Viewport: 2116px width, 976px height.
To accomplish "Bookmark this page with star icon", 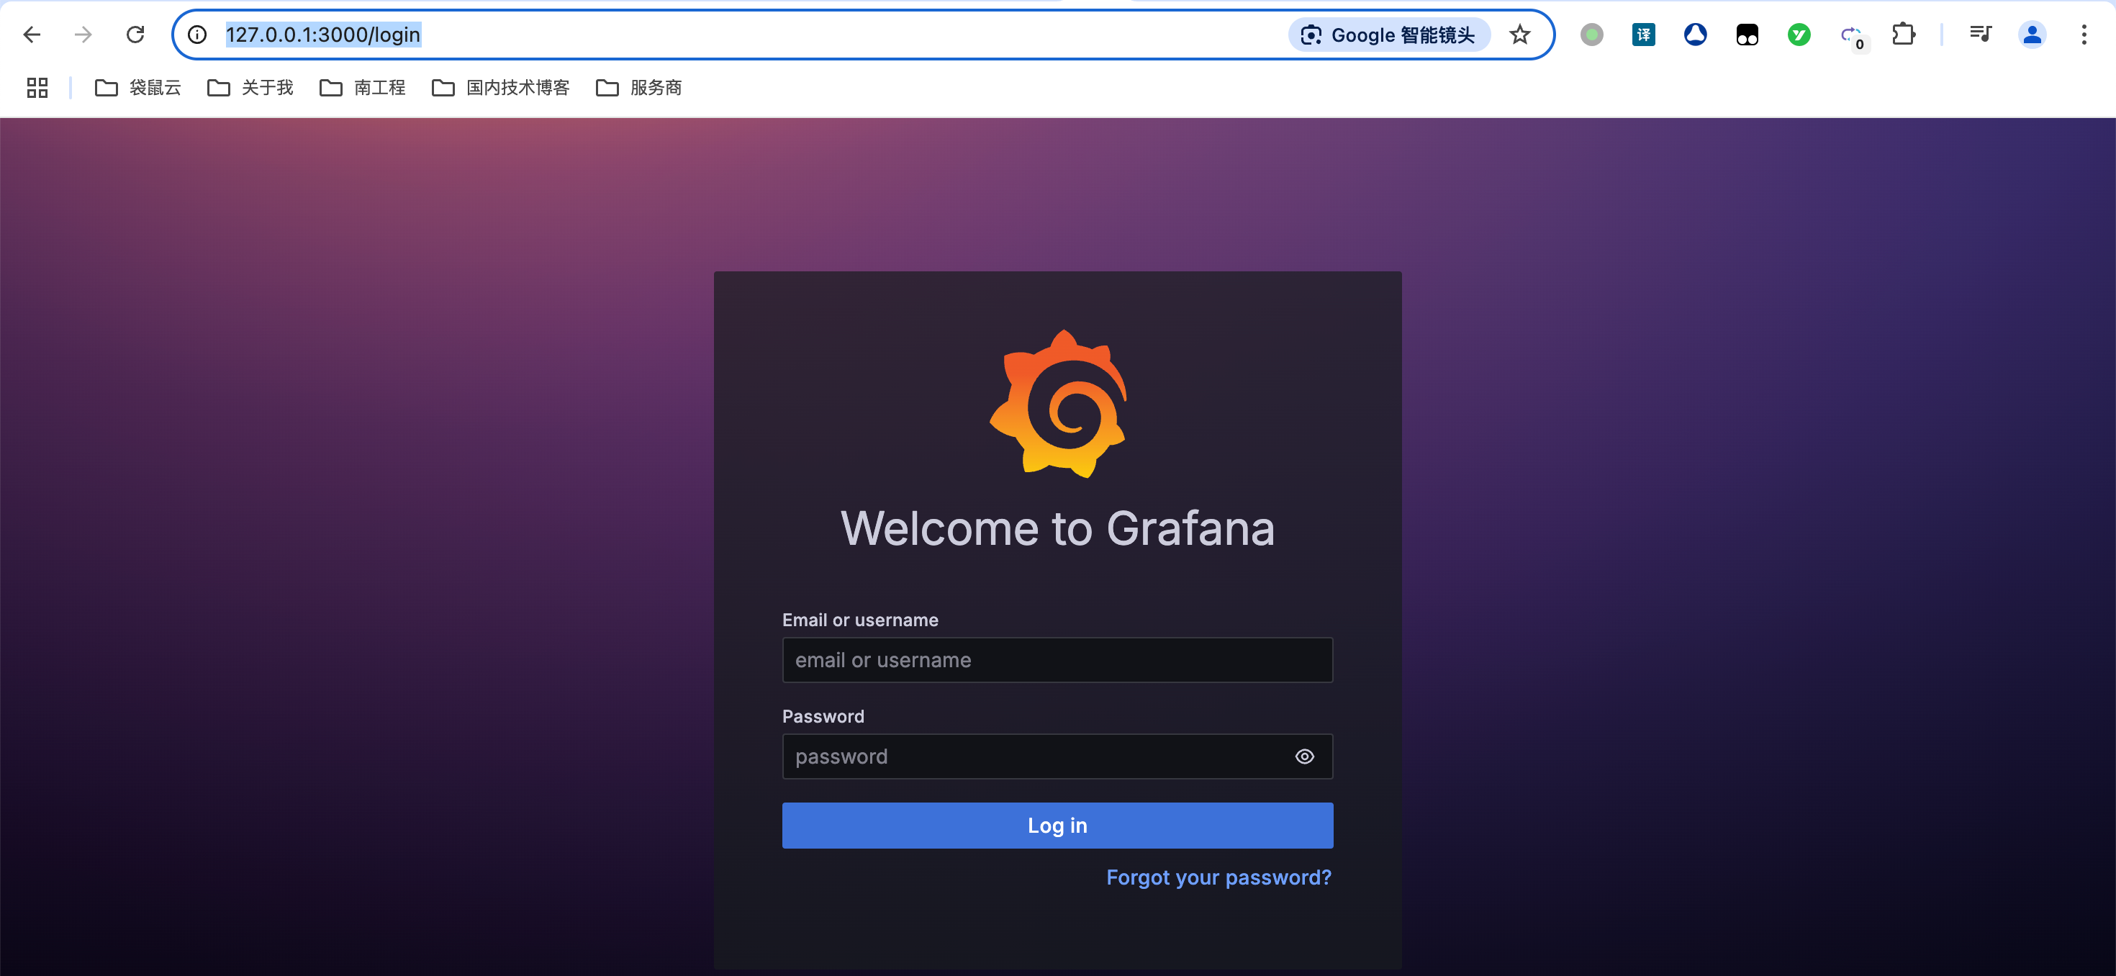I will coord(1519,35).
